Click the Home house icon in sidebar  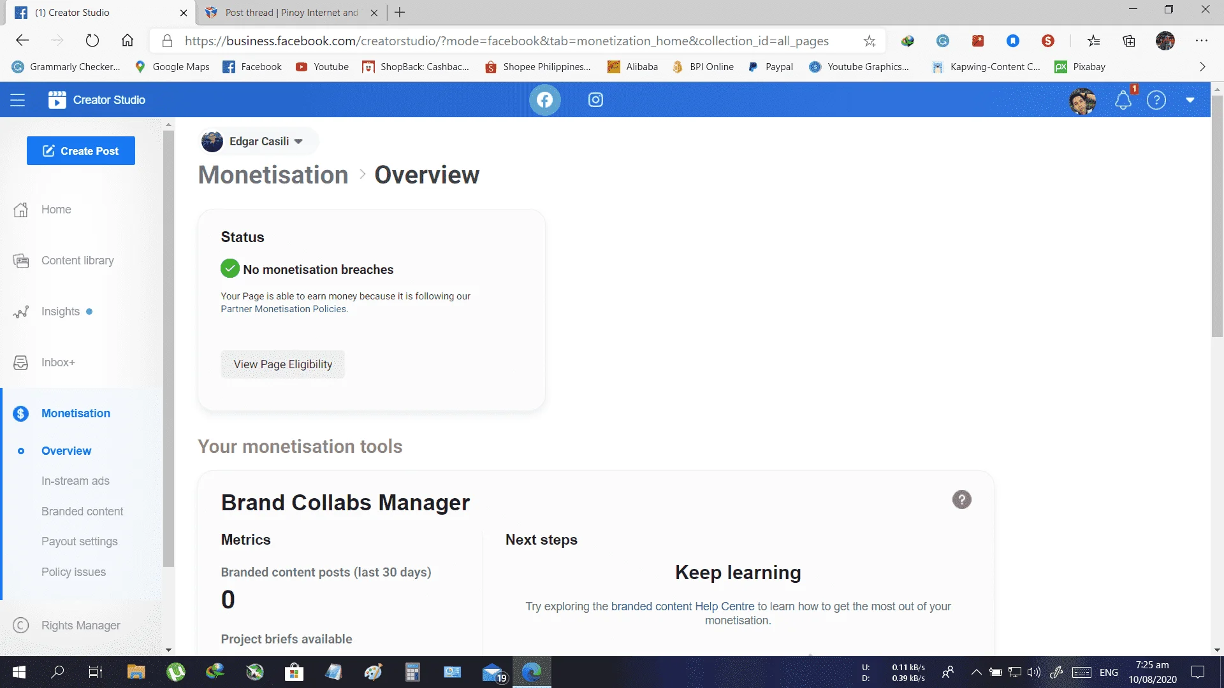click(21, 210)
